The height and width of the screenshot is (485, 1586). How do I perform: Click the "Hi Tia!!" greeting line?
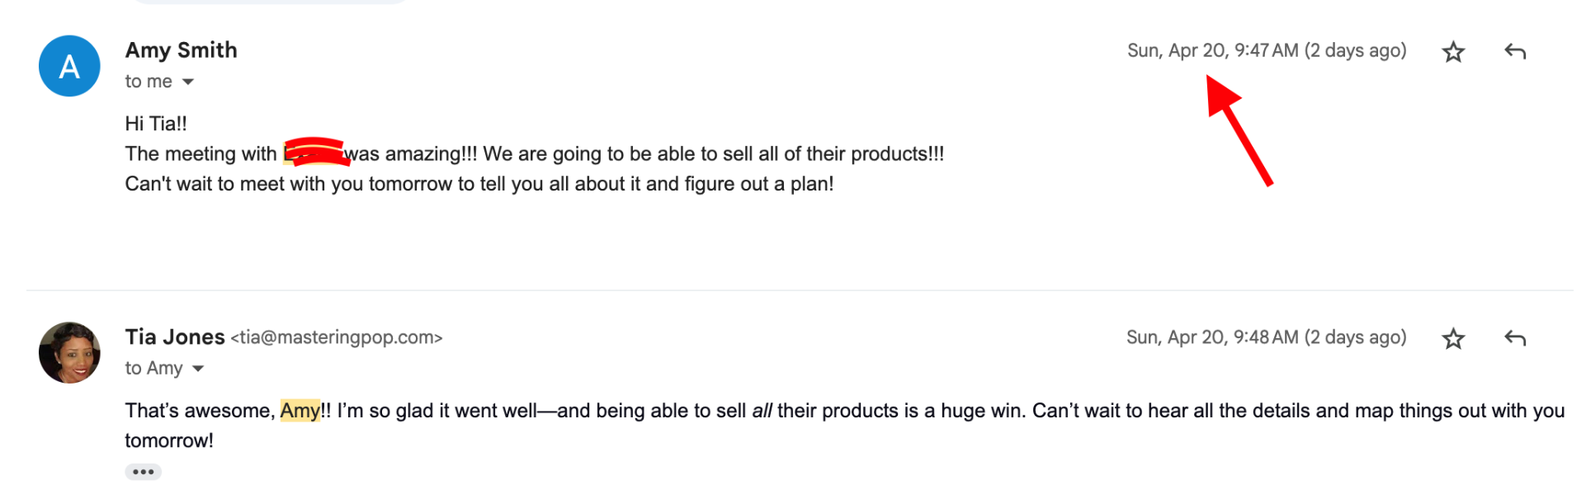tap(156, 124)
